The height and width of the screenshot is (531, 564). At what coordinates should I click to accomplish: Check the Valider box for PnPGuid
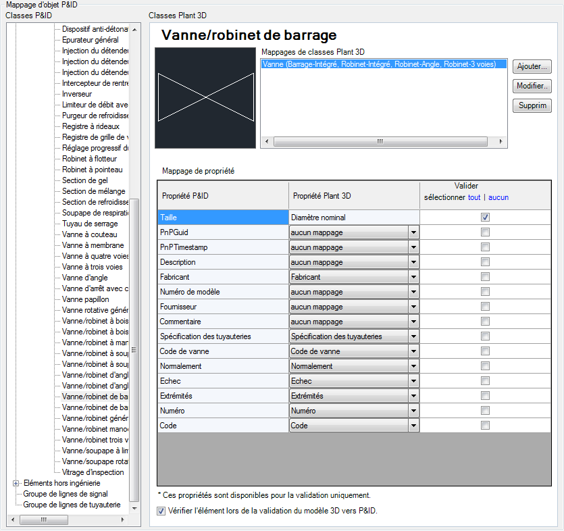click(485, 232)
